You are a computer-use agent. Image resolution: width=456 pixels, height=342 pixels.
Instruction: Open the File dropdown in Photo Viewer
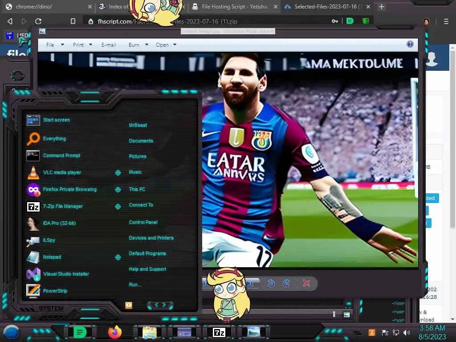(55, 45)
